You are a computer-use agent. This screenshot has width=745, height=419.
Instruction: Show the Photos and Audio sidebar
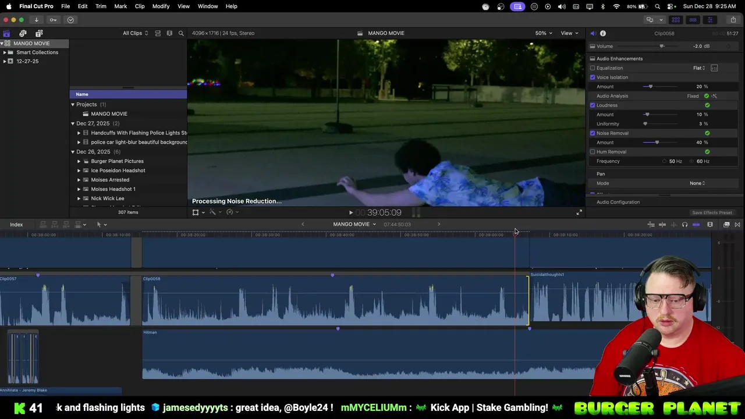23,33
